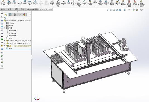Expand the component with the warning icon
The image size is (149, 102).
coord(5,46)
